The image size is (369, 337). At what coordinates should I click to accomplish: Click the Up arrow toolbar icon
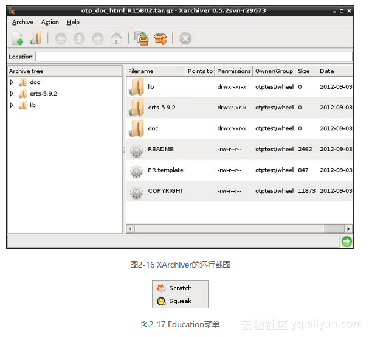[x=79, y=38]
